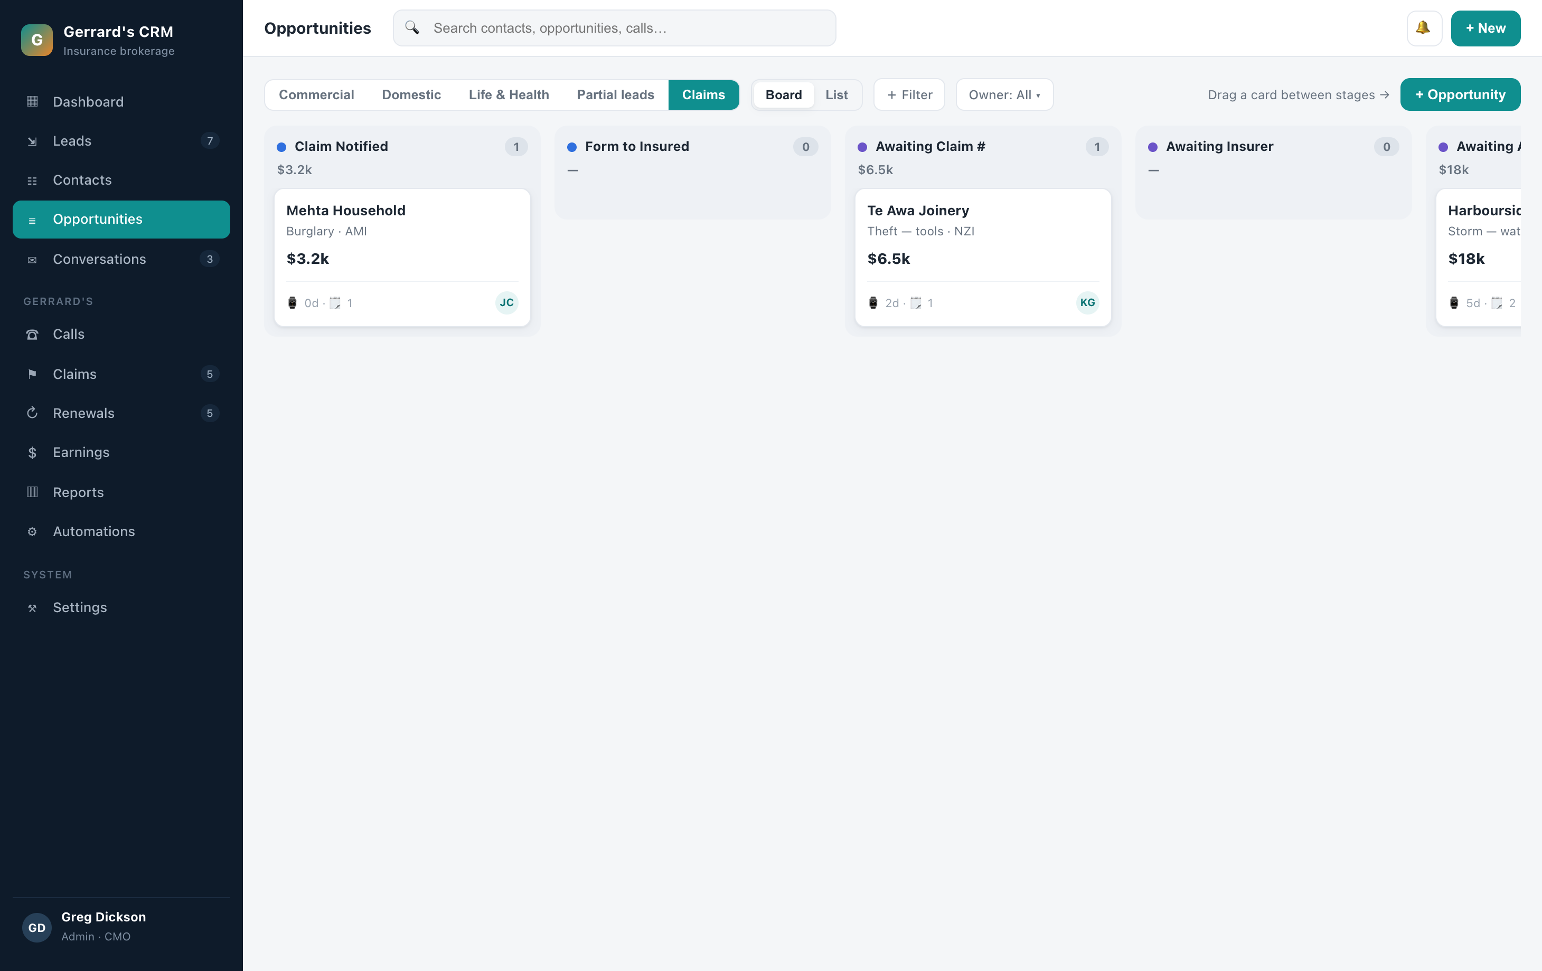Viewport: 1542px width, 971px height.
Task: Click the + Opportunity button
Action: [1460, 95]
